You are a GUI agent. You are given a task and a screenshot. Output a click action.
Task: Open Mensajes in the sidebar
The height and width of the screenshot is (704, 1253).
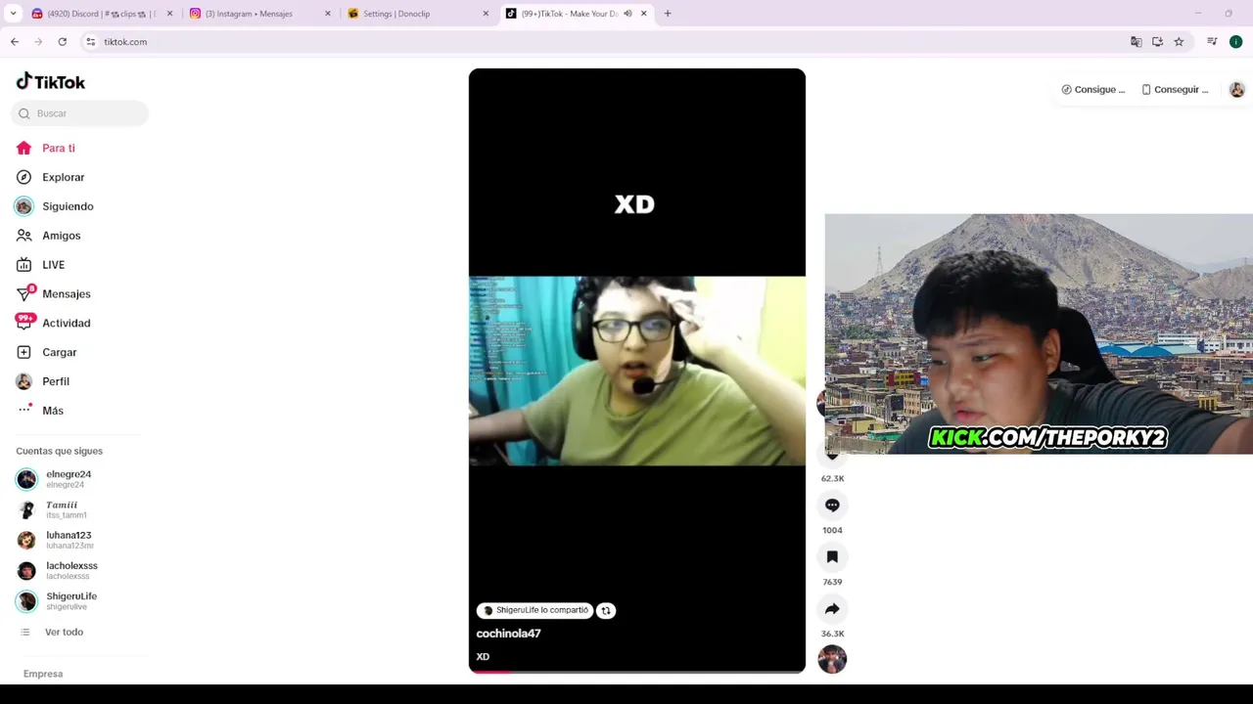coord(66,293)
